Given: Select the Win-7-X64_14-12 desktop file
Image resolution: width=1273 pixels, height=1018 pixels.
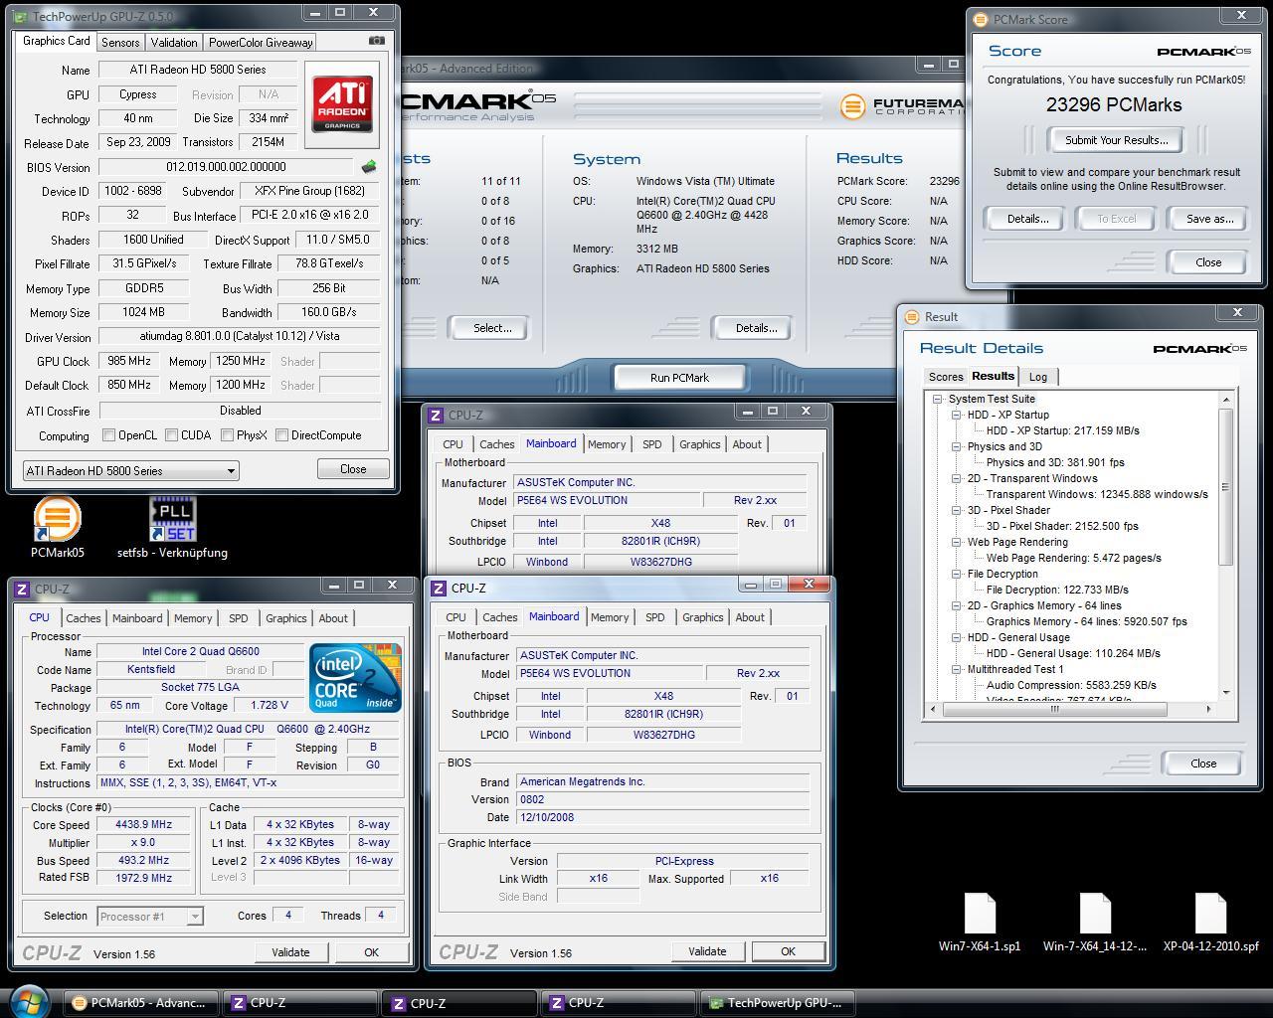Looking at the screenshot, I should point(1094,923).
